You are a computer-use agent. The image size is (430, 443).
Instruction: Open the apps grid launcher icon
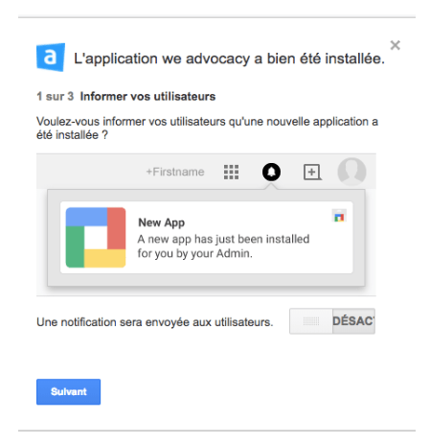tap(231, 172)
